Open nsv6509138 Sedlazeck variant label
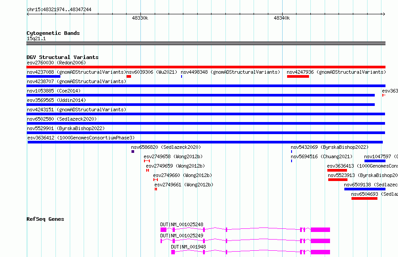Viewport: 398px width, 257px height. pyautogui.click(x=371, y=185)
